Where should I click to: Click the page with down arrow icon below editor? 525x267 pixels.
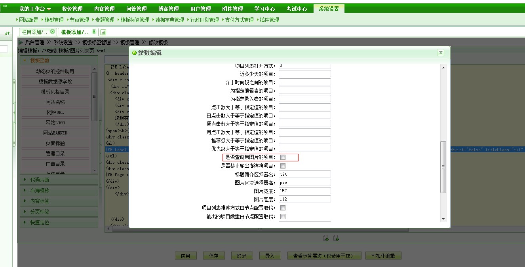click(x=326, y=238)
